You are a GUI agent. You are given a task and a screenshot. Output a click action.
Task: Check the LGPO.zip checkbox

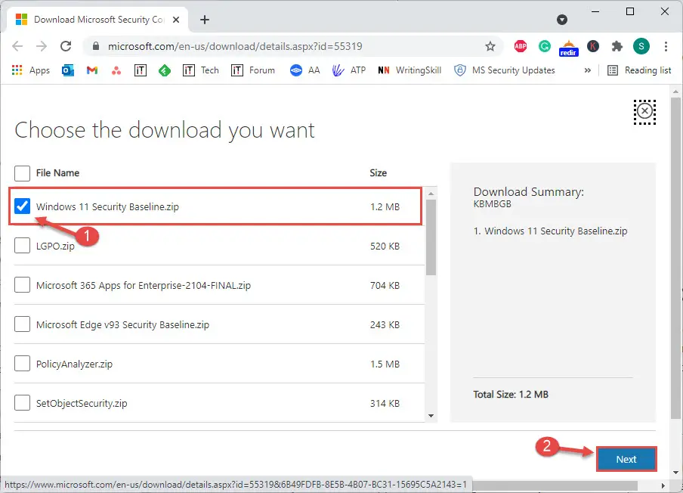pos(23,246)
